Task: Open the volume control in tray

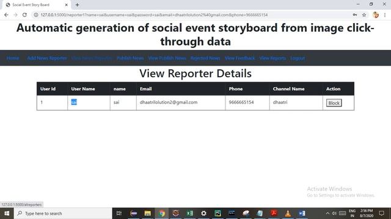Action: click(x=334, y=214)
